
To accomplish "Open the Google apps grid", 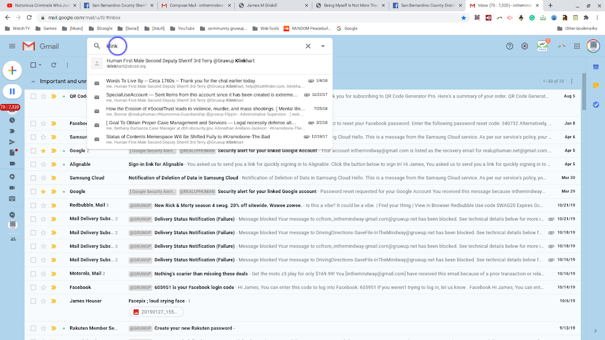I will 577,46.
